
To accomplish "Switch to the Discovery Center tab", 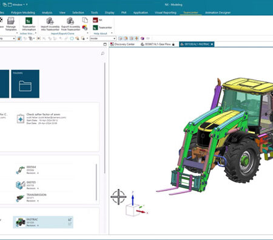I will point(123,44).
